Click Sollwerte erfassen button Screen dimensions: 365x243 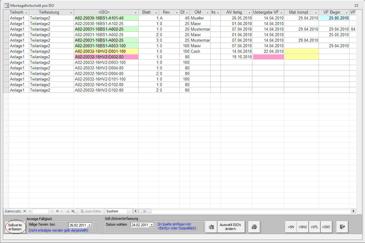tap(15, 227)
